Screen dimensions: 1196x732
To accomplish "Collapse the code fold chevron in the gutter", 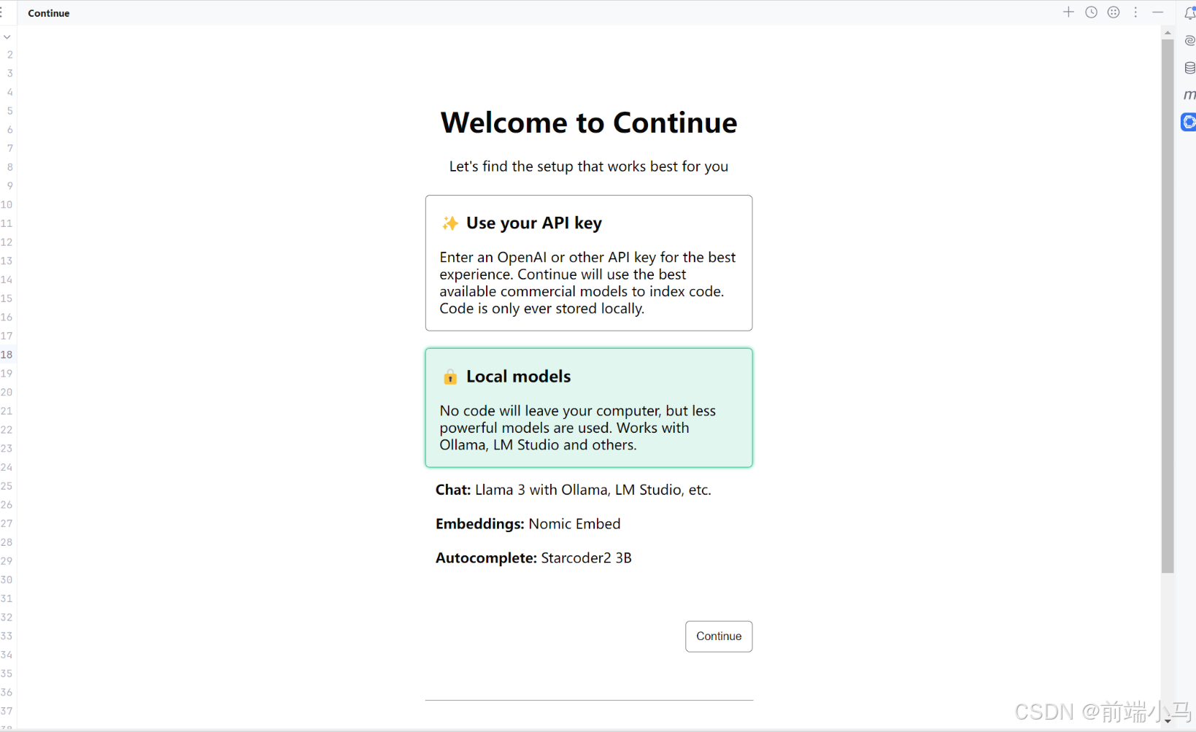I will tap(7, 36).
